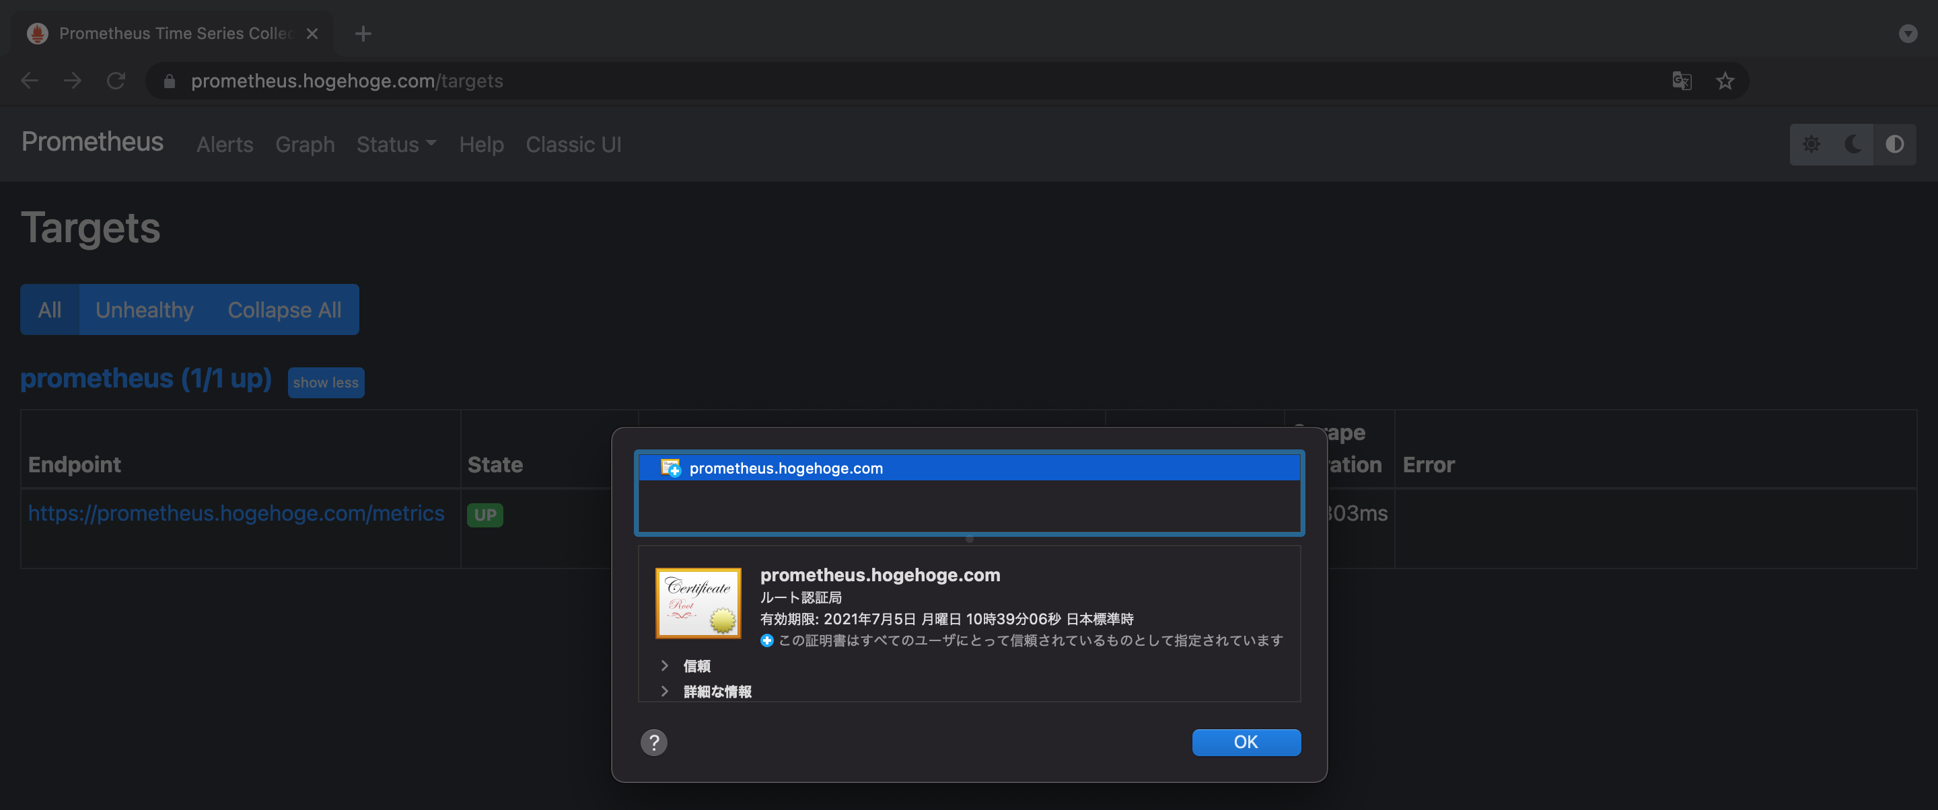Screen dimensions: 1938x810
Task: Click the Prometheus brand title
Action: [x=92, y=141]
